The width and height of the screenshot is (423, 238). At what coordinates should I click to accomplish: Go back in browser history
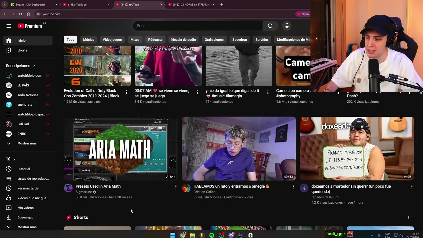pos(5,14)
